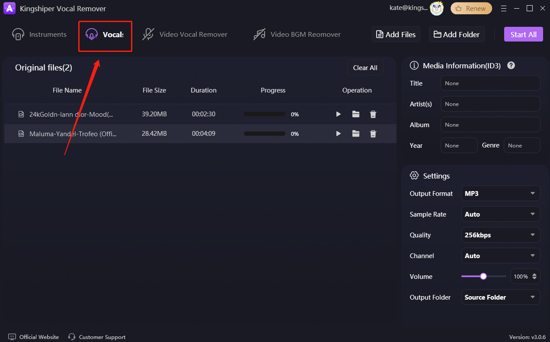Image resolution: width=550 pixels, height=342 pixels.
Task: Click the Duration column header
Action: coord(204,90)
